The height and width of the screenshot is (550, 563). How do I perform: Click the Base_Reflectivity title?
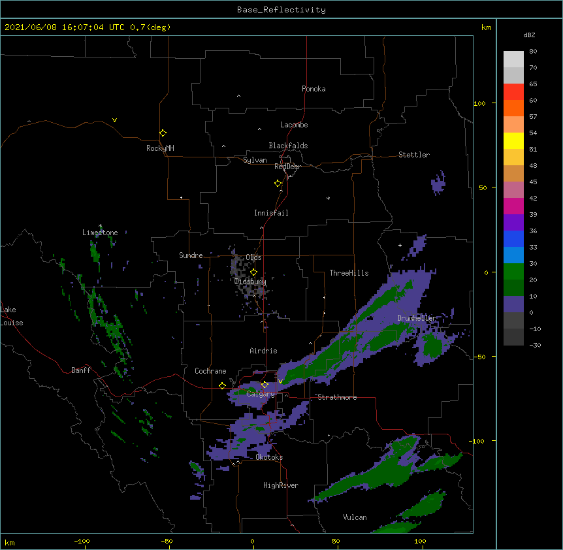(x=281, y=10)
